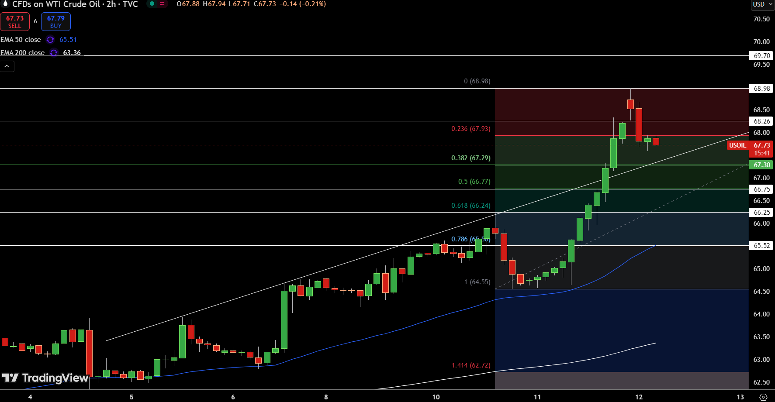Click the 69.70 horizontal line price label
The image size is (775, 402).
(761, 56)
